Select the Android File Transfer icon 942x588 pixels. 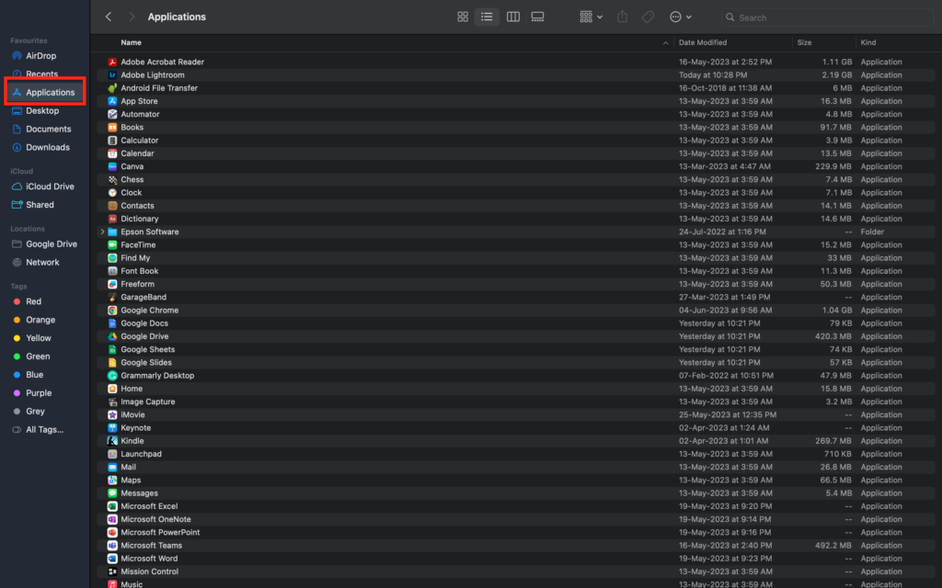tap(112, 88)
